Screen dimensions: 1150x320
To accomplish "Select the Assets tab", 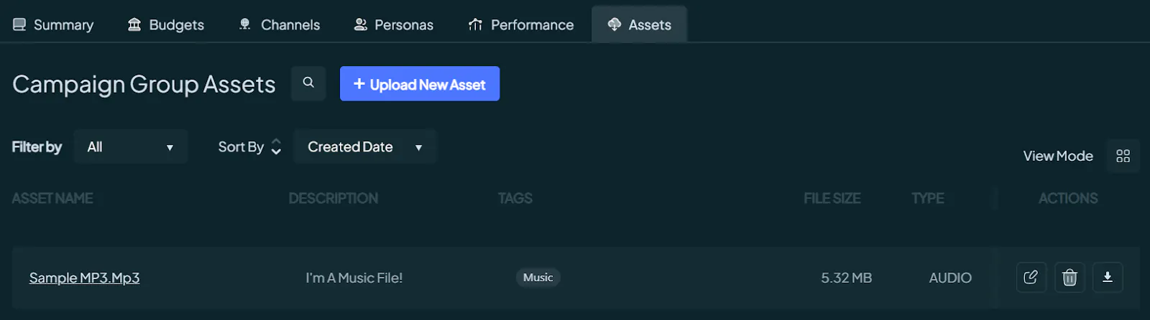I will [640, 24].
